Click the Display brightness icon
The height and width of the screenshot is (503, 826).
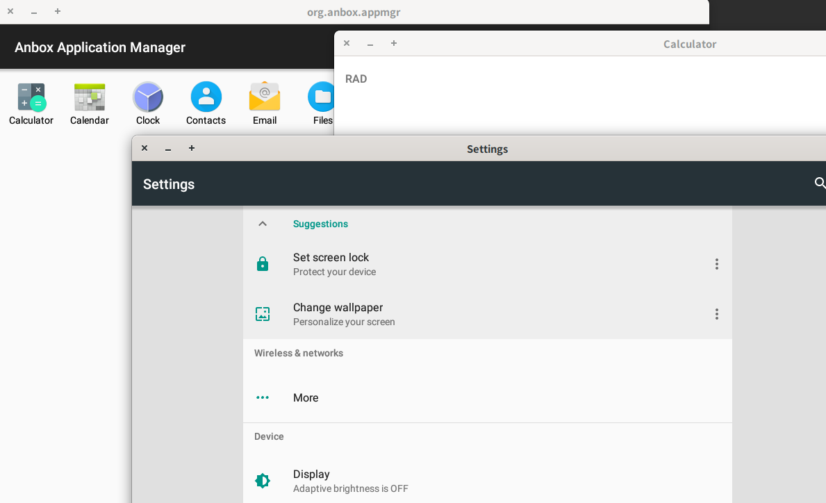click(263, 480)
